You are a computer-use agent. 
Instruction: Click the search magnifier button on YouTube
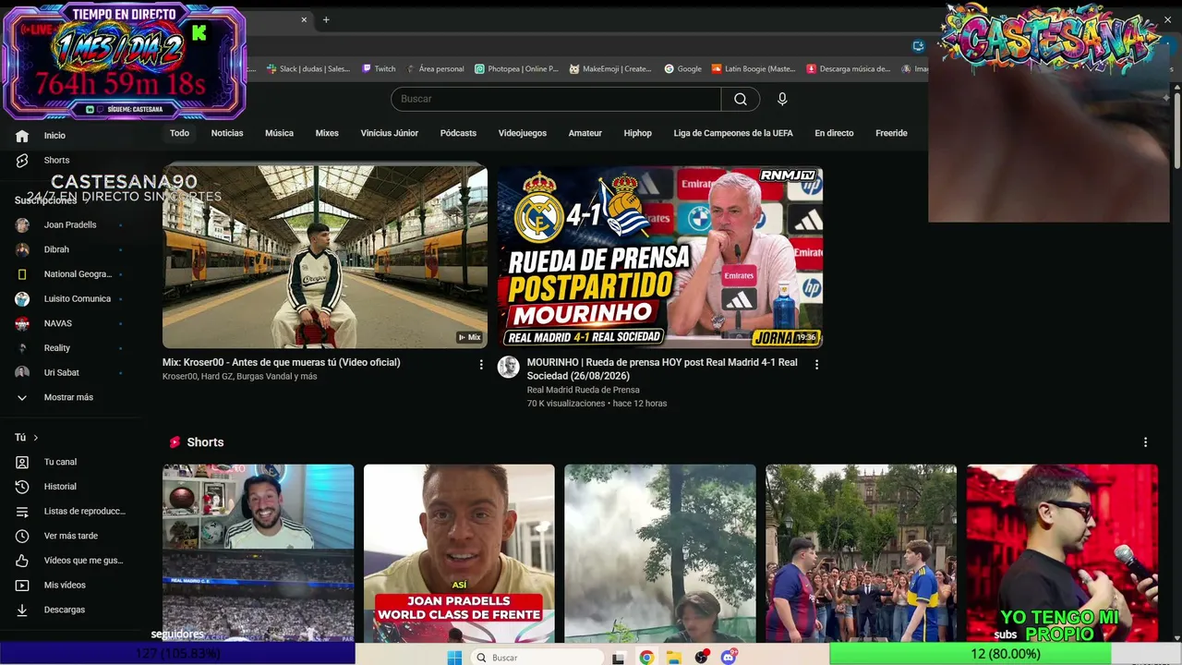pyautogui.click(x=741, y=99)
